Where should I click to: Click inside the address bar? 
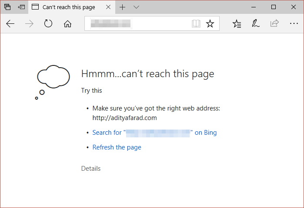pyautogui.click(x=139, y=24)
